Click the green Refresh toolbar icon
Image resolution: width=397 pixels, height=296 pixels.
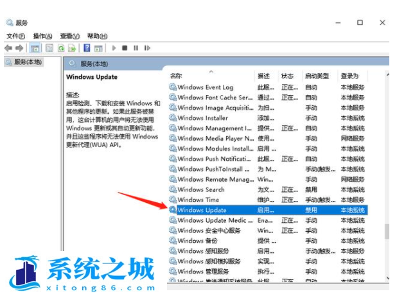(x=61, y=48)
